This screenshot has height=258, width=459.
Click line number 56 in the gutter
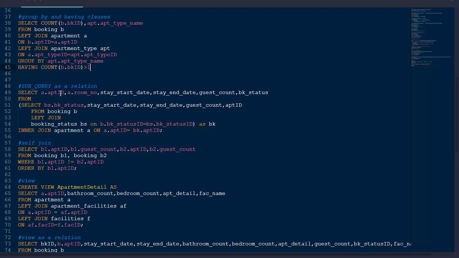tap(8, 137)
